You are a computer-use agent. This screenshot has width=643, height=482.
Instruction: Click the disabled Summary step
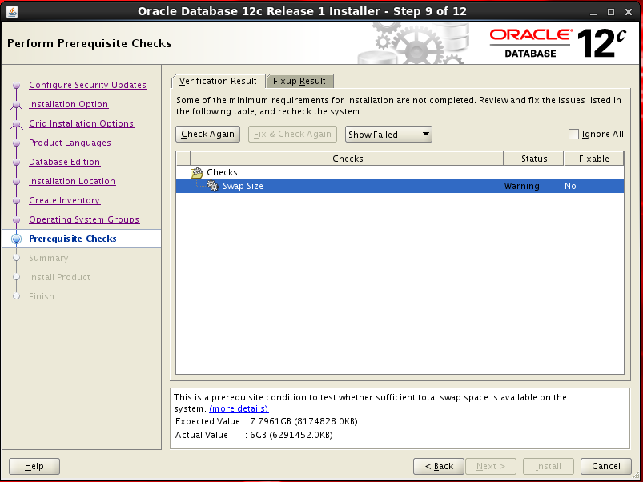pyautogui.click(x=48, y=258)
